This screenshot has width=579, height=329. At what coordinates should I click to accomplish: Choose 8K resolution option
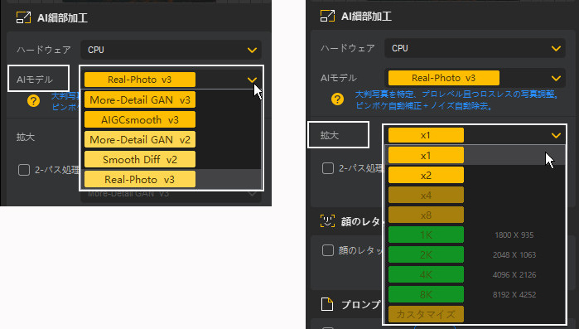click(x=426, y=295)
